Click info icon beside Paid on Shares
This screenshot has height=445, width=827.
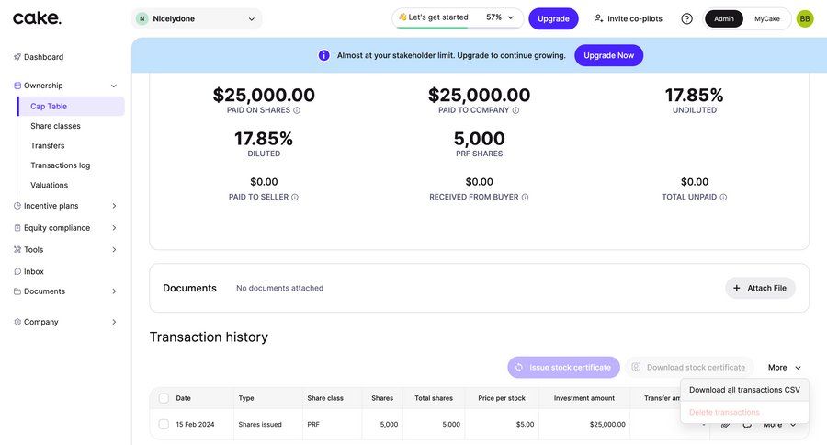(297, 110)
